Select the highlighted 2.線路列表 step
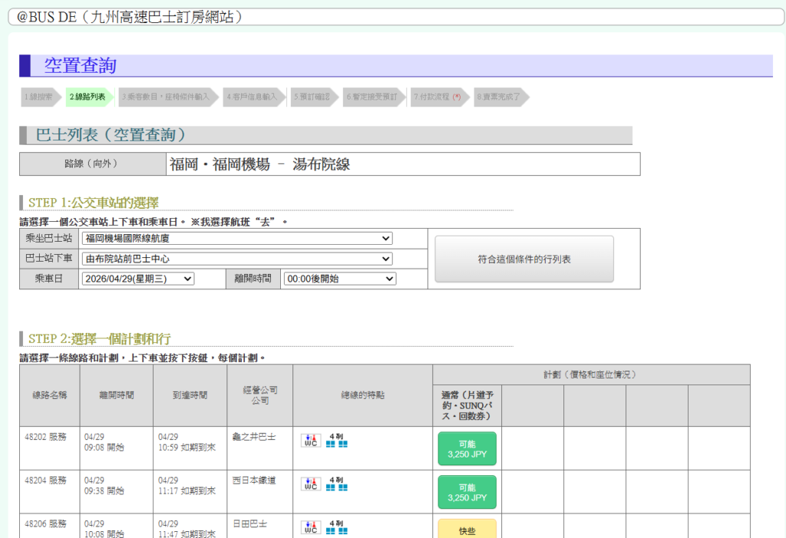786x538 pixels. pyautogui.click(x=88, y=97)
